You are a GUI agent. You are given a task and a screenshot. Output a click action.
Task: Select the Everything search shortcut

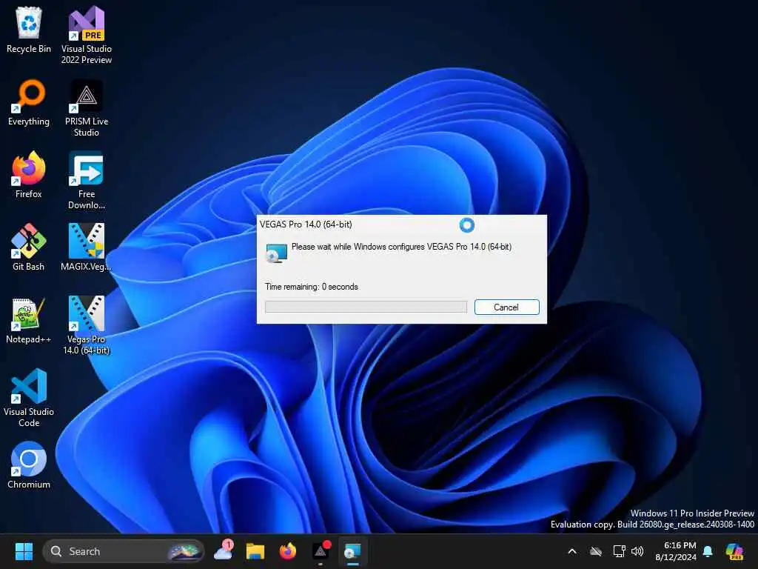29,102
